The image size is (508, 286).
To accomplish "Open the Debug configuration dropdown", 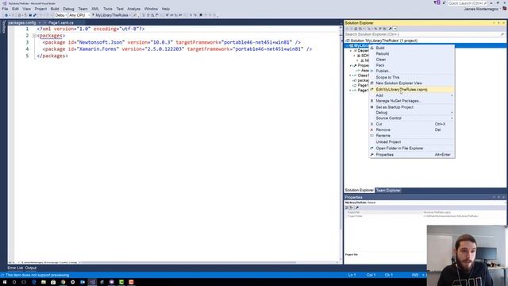I will [60, 15].
